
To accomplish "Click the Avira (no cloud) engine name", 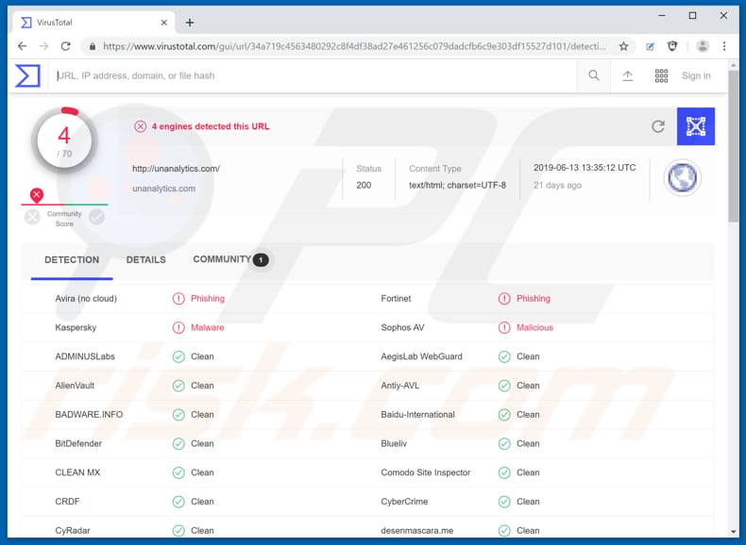I will click(x=86, y=298).
